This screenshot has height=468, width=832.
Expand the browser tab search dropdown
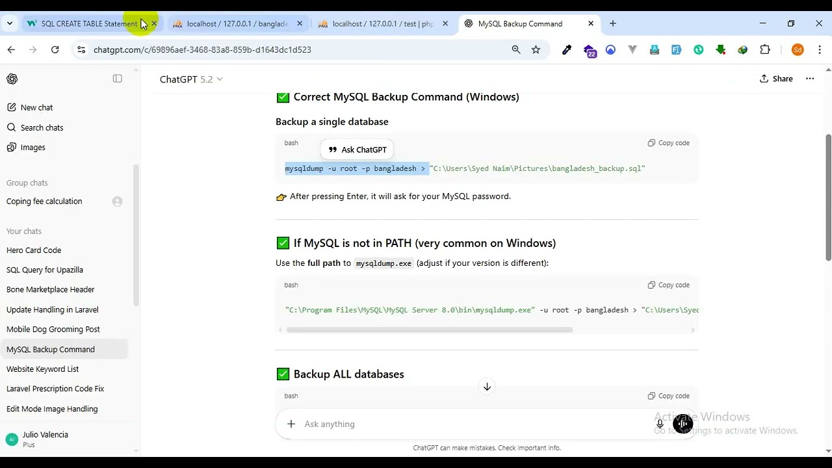coord(10,23)
